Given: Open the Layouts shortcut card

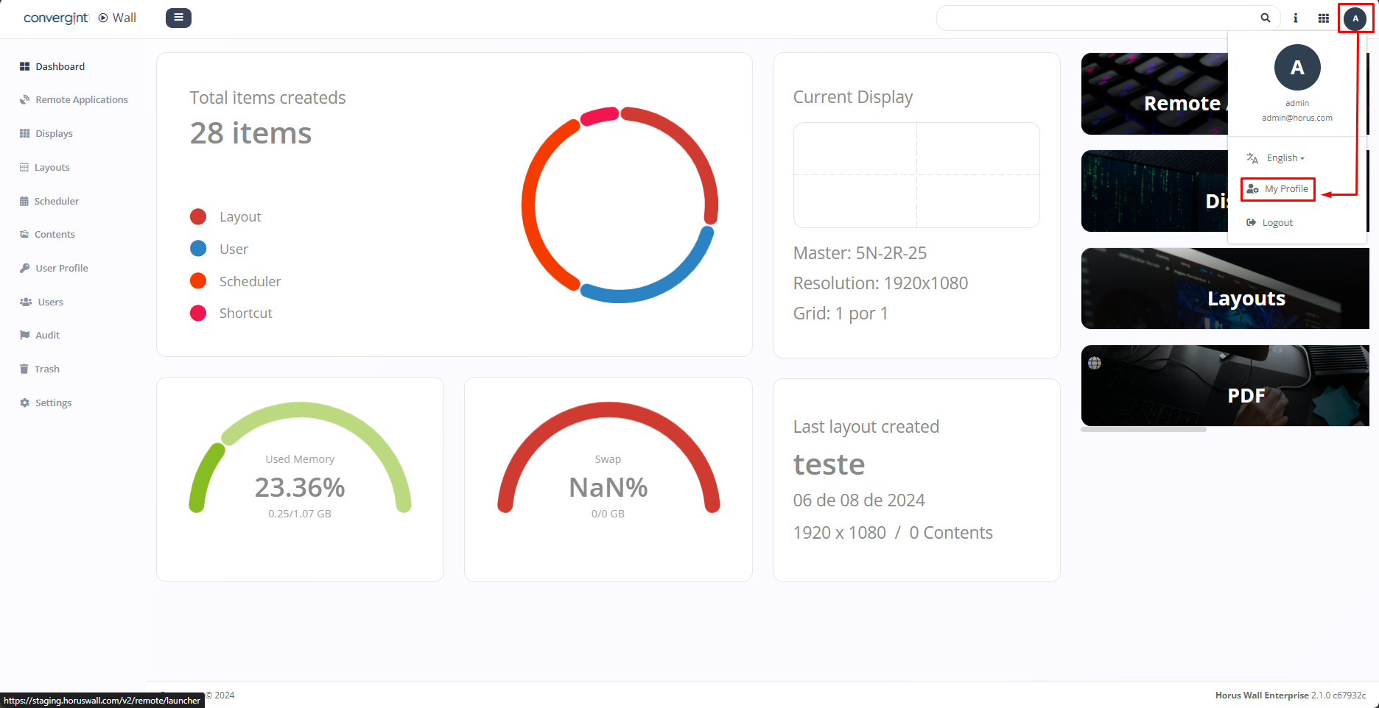Looking at the screenshot, I should [1224, 288].
